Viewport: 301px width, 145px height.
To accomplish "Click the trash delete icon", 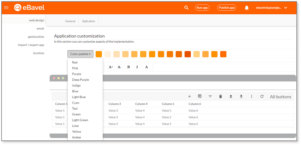I will [x=221, y=96].
